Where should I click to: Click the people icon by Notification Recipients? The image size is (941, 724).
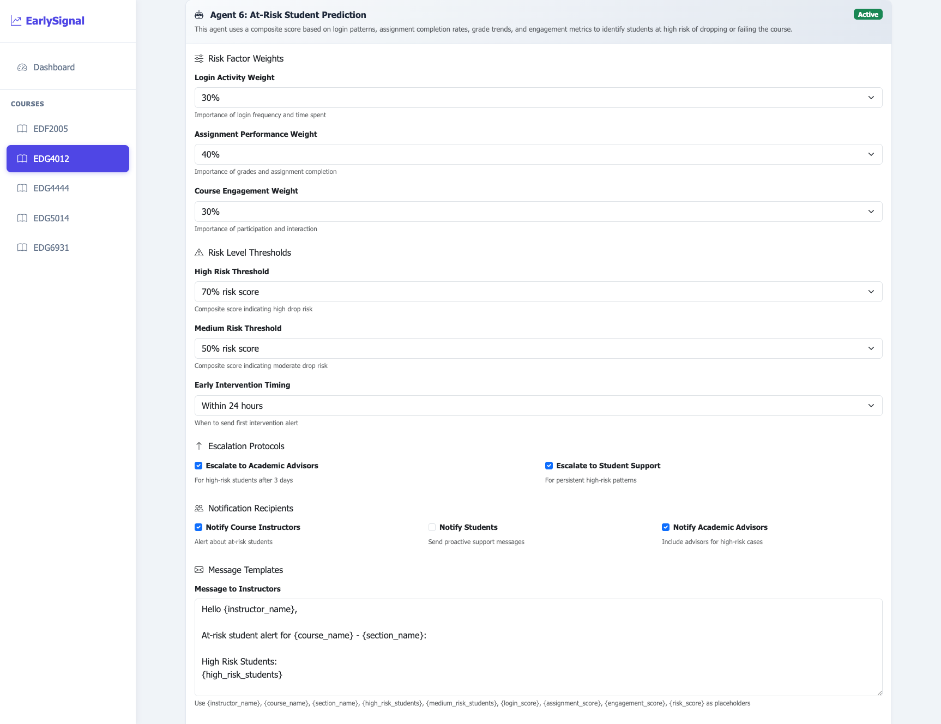[x=199, y=508]
